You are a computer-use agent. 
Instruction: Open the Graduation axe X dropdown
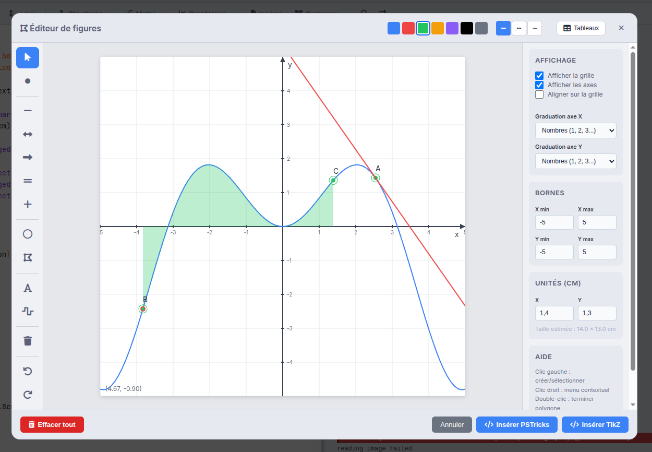tap(575, 130)
